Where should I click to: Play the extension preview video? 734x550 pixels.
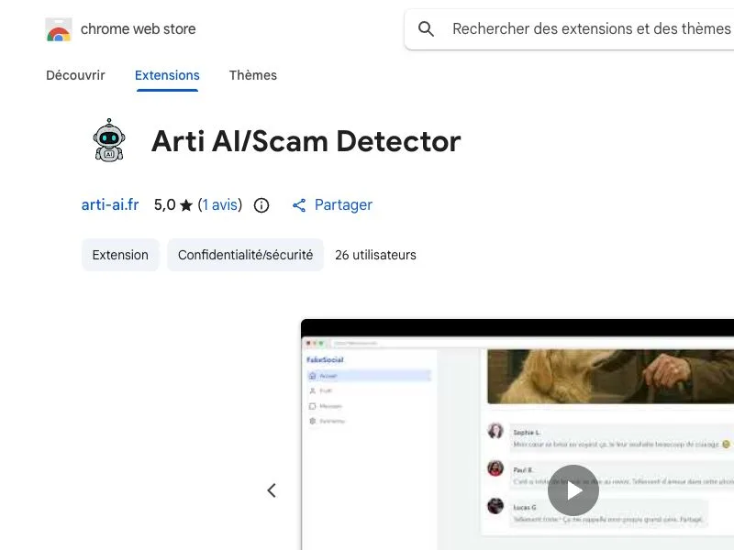pos(573,490)
